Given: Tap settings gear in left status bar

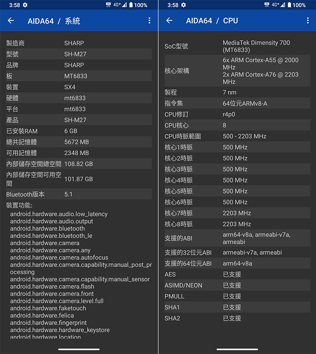Looking at the screenshot, I should click(25, 5).
